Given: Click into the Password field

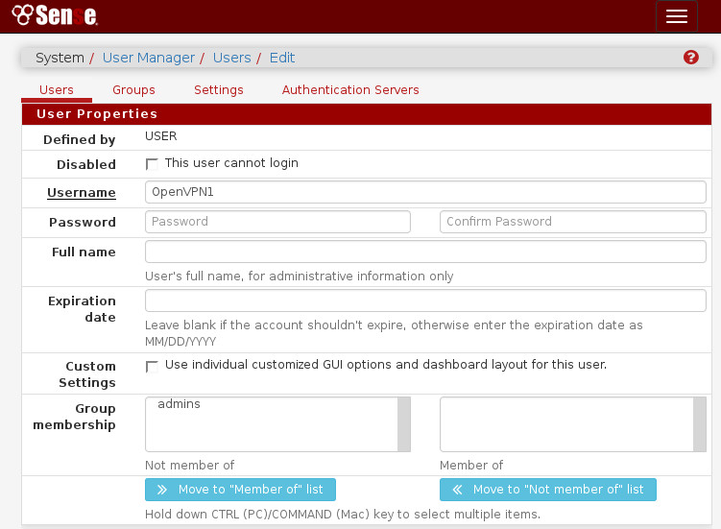Looking at the screenshot, I should 277,222.
